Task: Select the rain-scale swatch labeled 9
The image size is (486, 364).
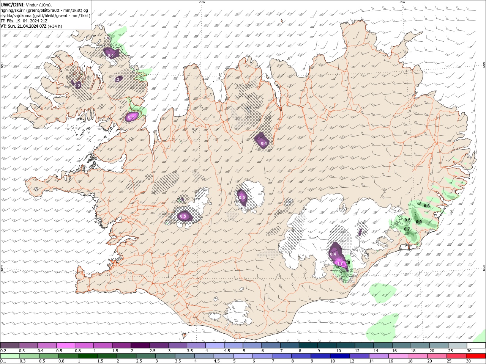Action: 320,356
